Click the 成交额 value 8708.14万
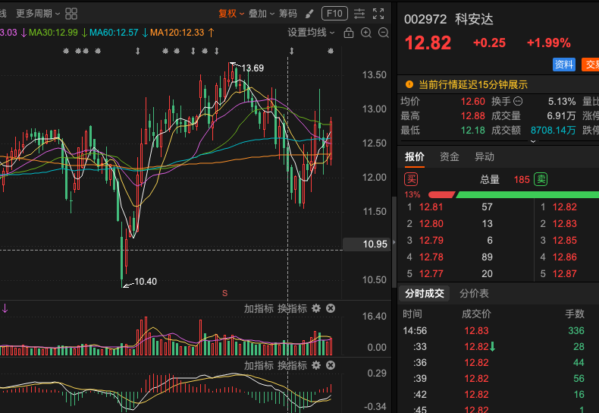599x413 pixels. (553, 131)
